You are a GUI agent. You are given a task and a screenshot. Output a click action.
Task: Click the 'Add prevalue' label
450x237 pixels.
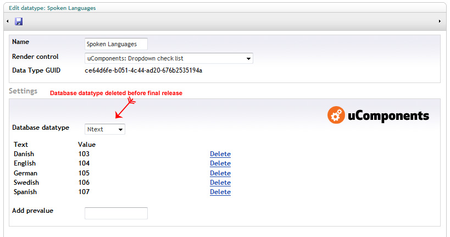[x=33, y=211]
